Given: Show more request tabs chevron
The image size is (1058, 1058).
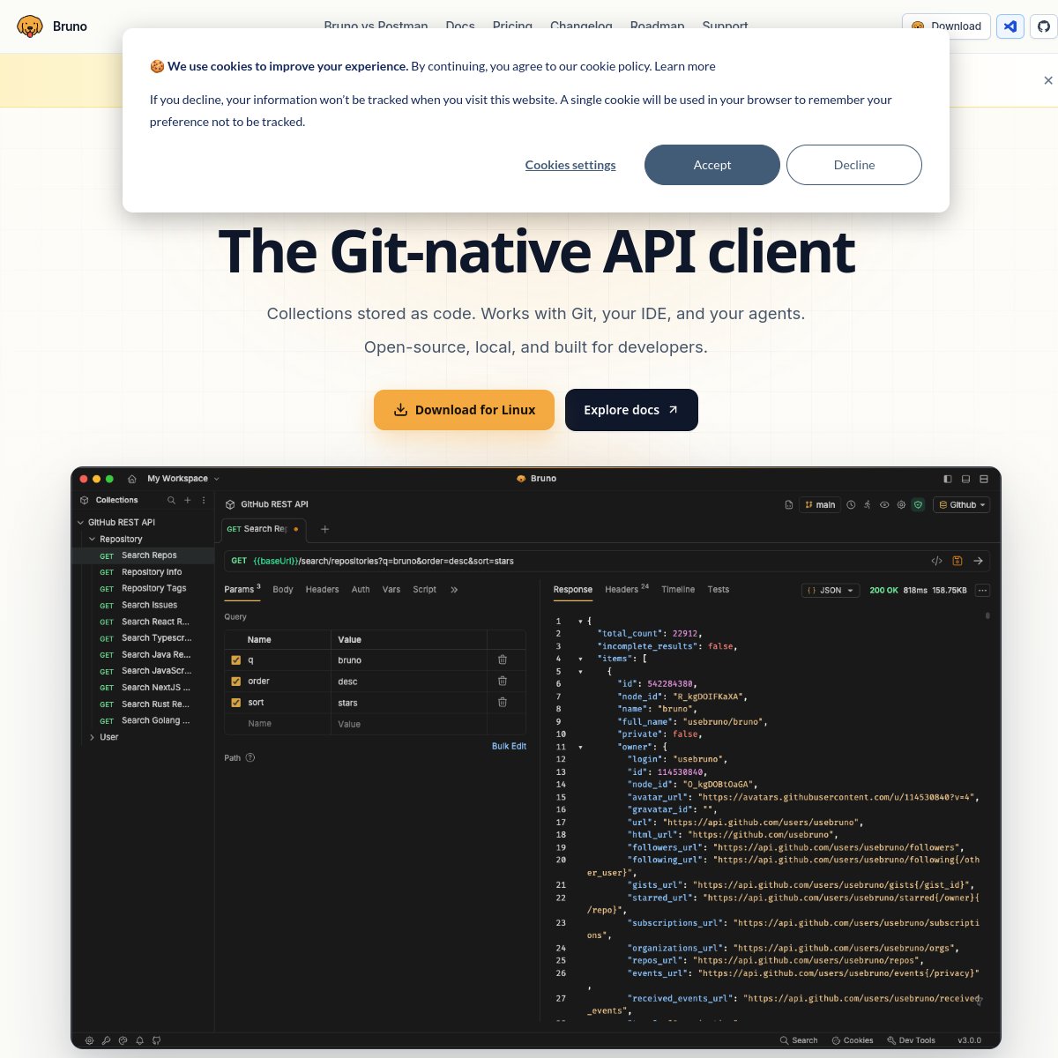Looking at the screenshot, I should coord(454,590).
